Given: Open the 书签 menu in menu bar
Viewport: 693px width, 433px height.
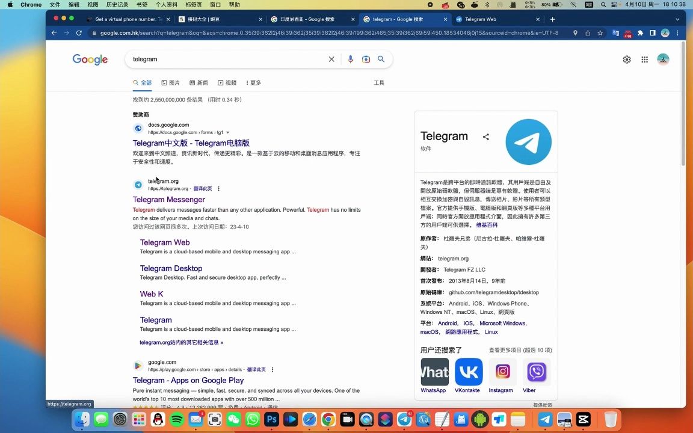Looking at the screenshot, I should (x=142, y=4).
